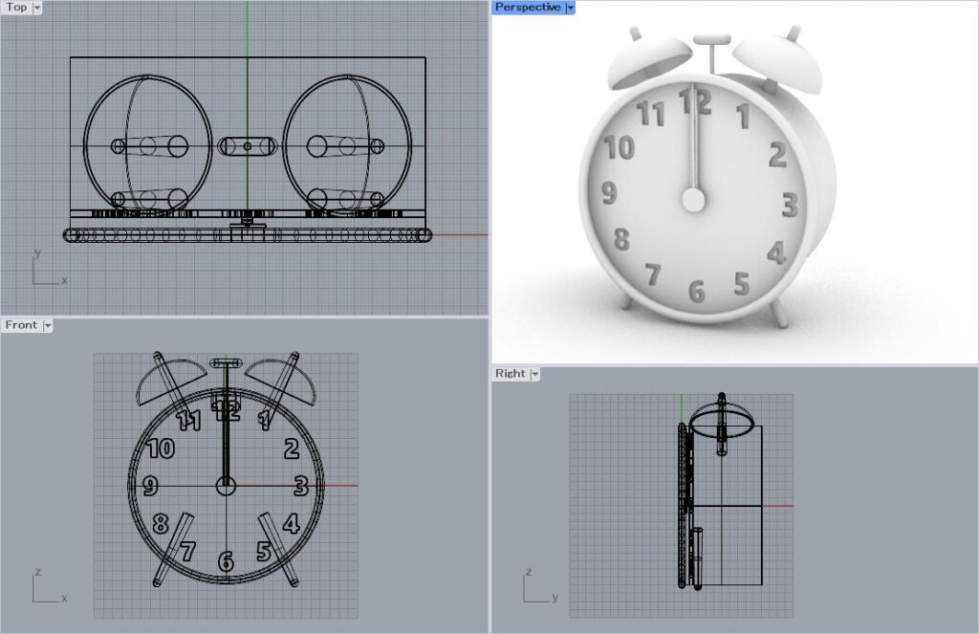Screen dimensions: 979x634
Task: Select the Right viewport title label
Action: [x=510, y=374]
